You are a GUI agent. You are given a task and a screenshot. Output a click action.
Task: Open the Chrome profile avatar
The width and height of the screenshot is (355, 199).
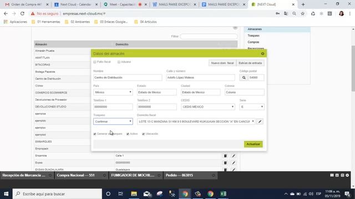(x=342, y=13)
